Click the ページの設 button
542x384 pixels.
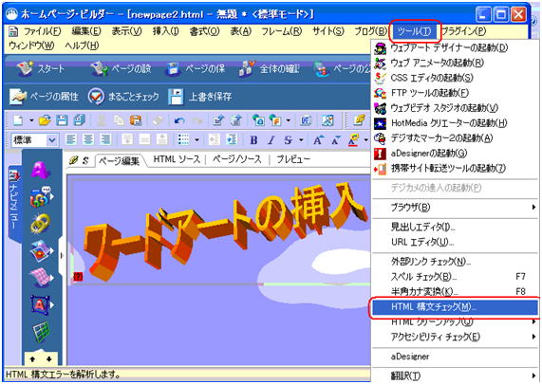[x=121, y=68]
